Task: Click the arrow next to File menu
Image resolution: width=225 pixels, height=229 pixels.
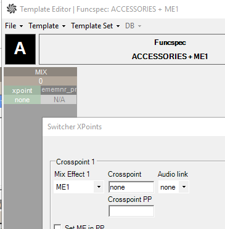Action: tap(21, 26)
